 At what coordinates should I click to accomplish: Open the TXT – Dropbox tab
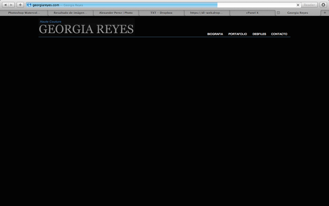pos(161,13)
